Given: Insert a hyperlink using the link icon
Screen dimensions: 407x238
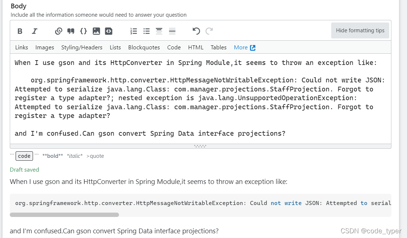Looking at the screenshot, I should click(x=59, y=31).
